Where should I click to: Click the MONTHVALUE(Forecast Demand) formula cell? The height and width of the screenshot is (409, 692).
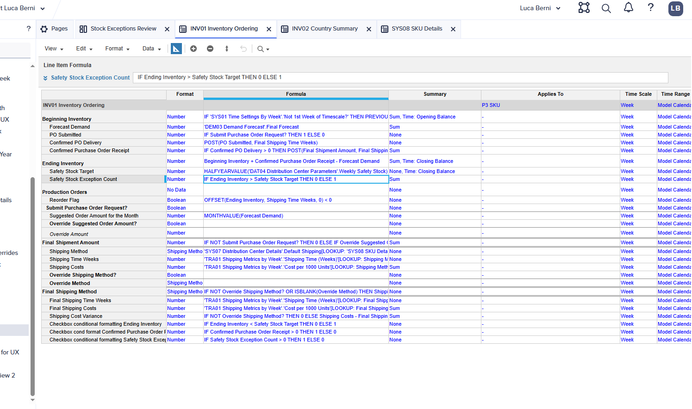click(x=296, y=216)
